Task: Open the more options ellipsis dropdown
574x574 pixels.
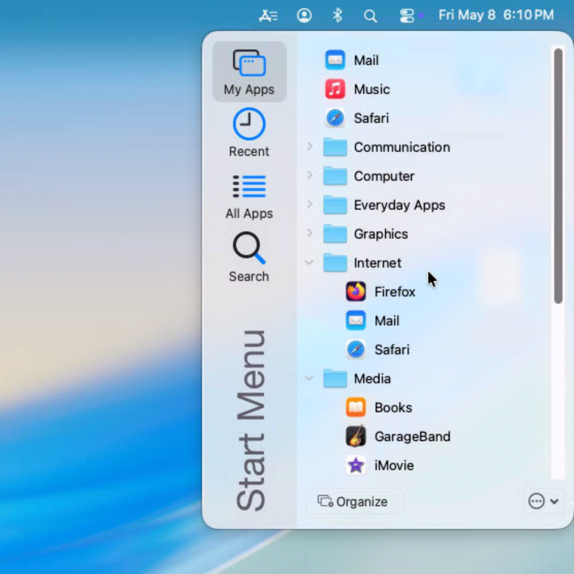Action: [543, 501]
